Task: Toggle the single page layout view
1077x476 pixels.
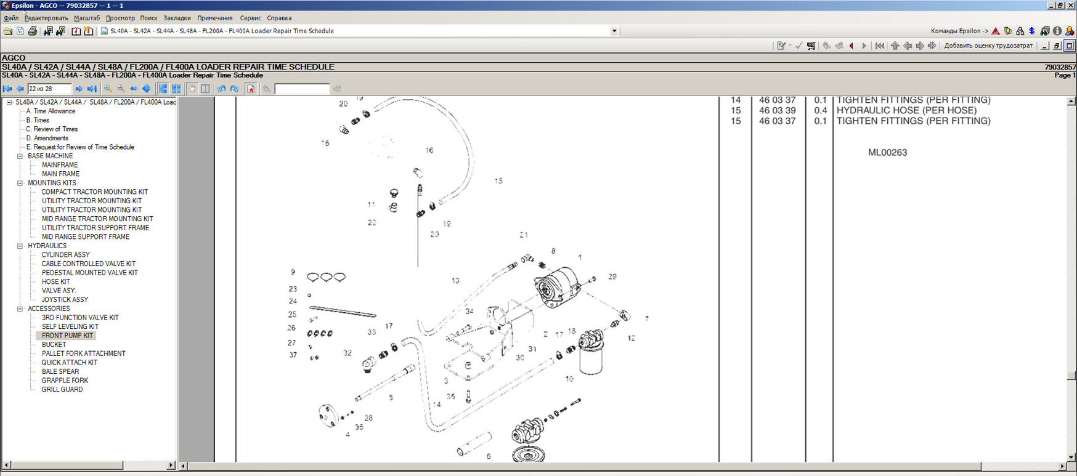Action: click(x=163, y=89)
